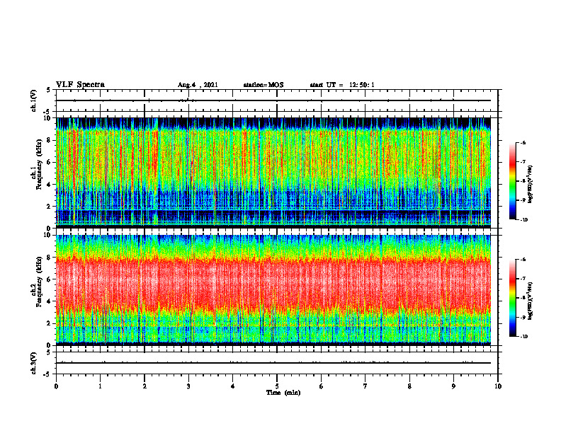Click the ch.1 voltage waveform panel
Screen dimensions: 561x433
(x=277, y=100)
